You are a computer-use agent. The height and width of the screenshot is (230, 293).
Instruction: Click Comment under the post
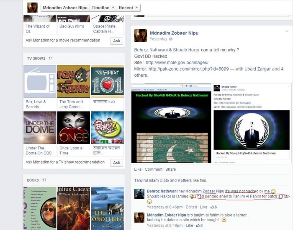click(x=154, y=169)
